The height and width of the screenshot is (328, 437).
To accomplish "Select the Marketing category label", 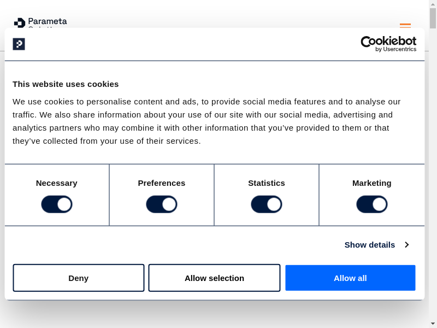I will [x=372, y=183].
